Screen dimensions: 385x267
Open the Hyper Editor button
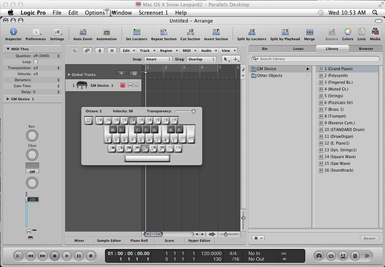pyautogui.click(x=199, y=241)
